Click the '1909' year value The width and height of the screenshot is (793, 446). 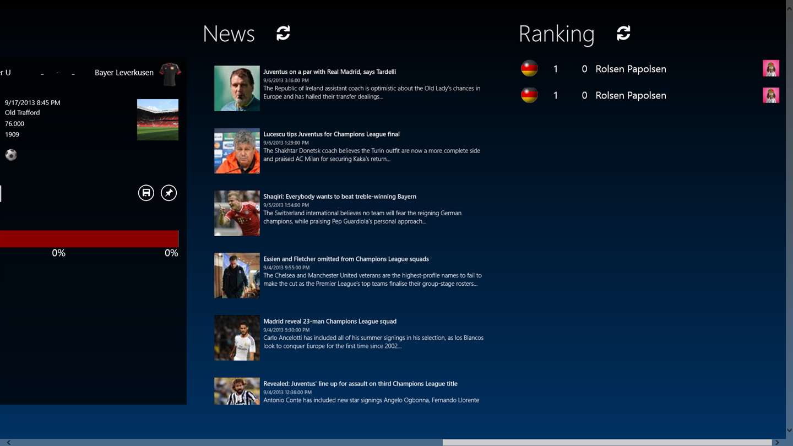coord(12,134)
